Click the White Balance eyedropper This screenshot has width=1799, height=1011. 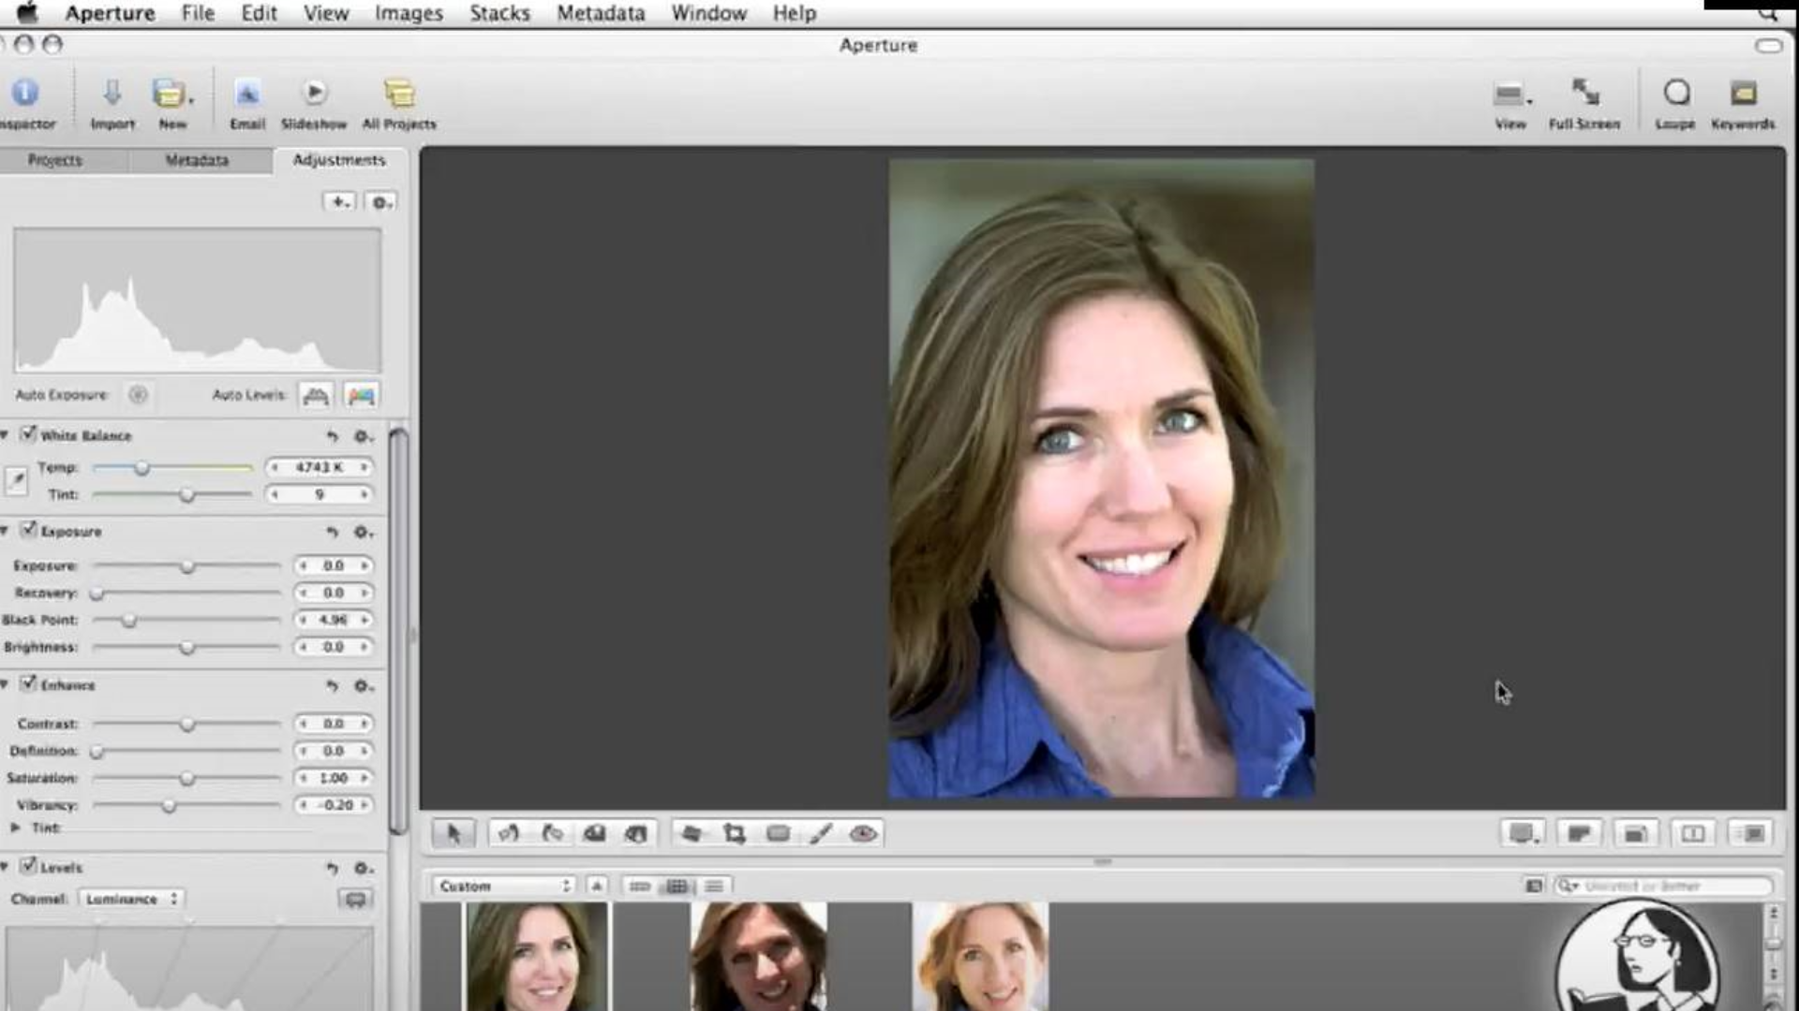point(16,480)
